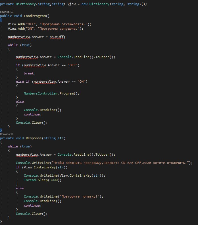Click the 'new' keyword in the Dictionary declaration
This screenshot has height=225, width=198.
[x=84, y=4]
